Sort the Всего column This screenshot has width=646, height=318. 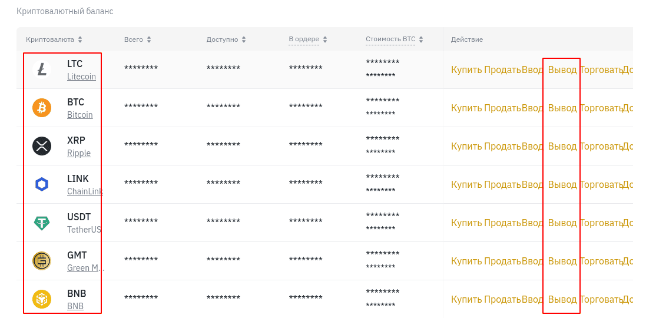(149, 39)
